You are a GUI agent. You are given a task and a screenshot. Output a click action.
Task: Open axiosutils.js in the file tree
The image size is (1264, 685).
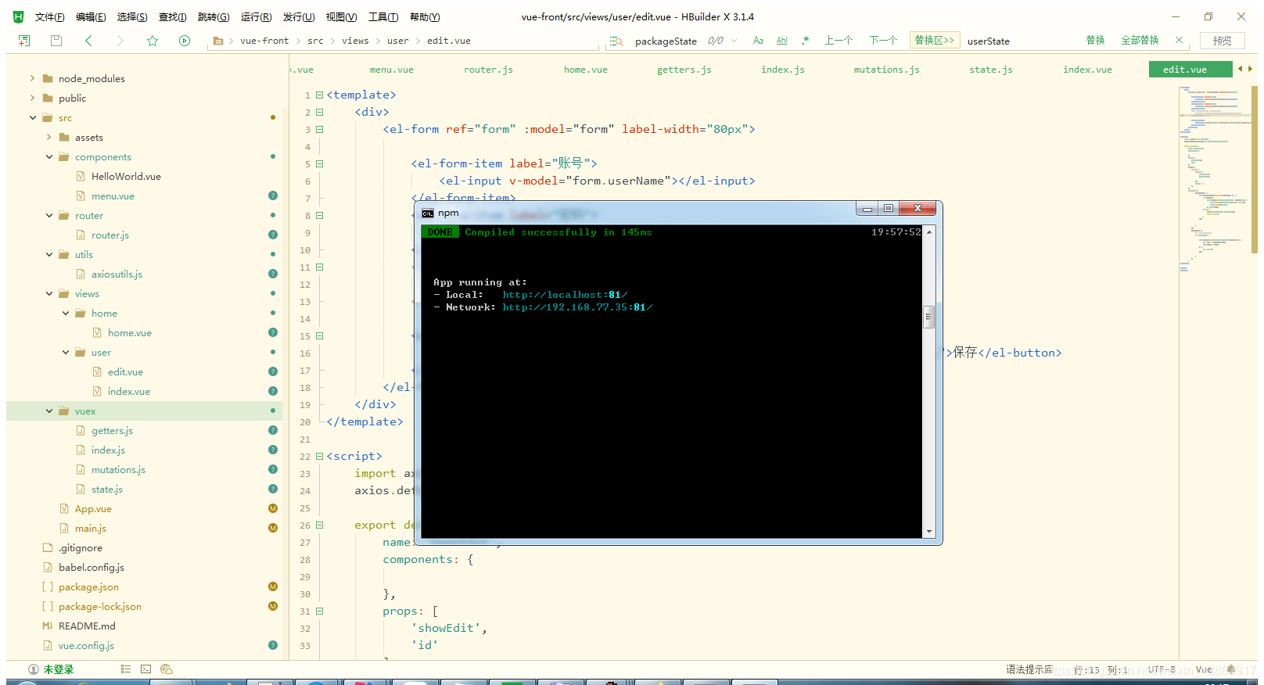pyautogui.click(x=117, y=274)
